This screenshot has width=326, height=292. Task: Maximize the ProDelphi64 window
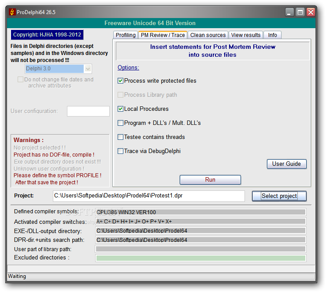tap(300, 12)
